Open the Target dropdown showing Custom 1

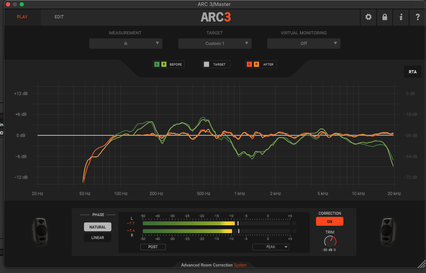click(215, 44)
